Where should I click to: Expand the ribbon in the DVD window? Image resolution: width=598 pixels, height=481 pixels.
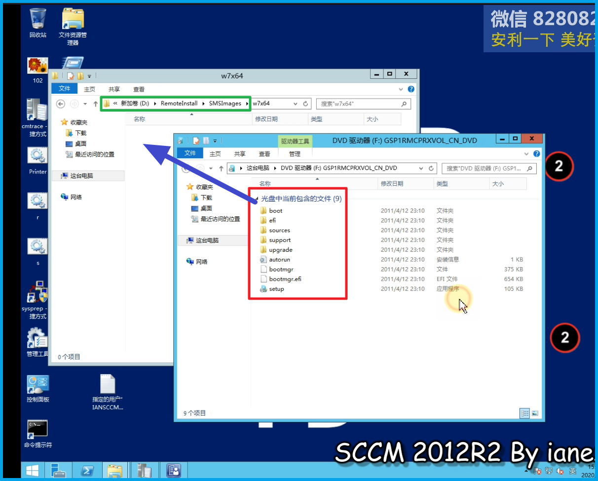527,154
